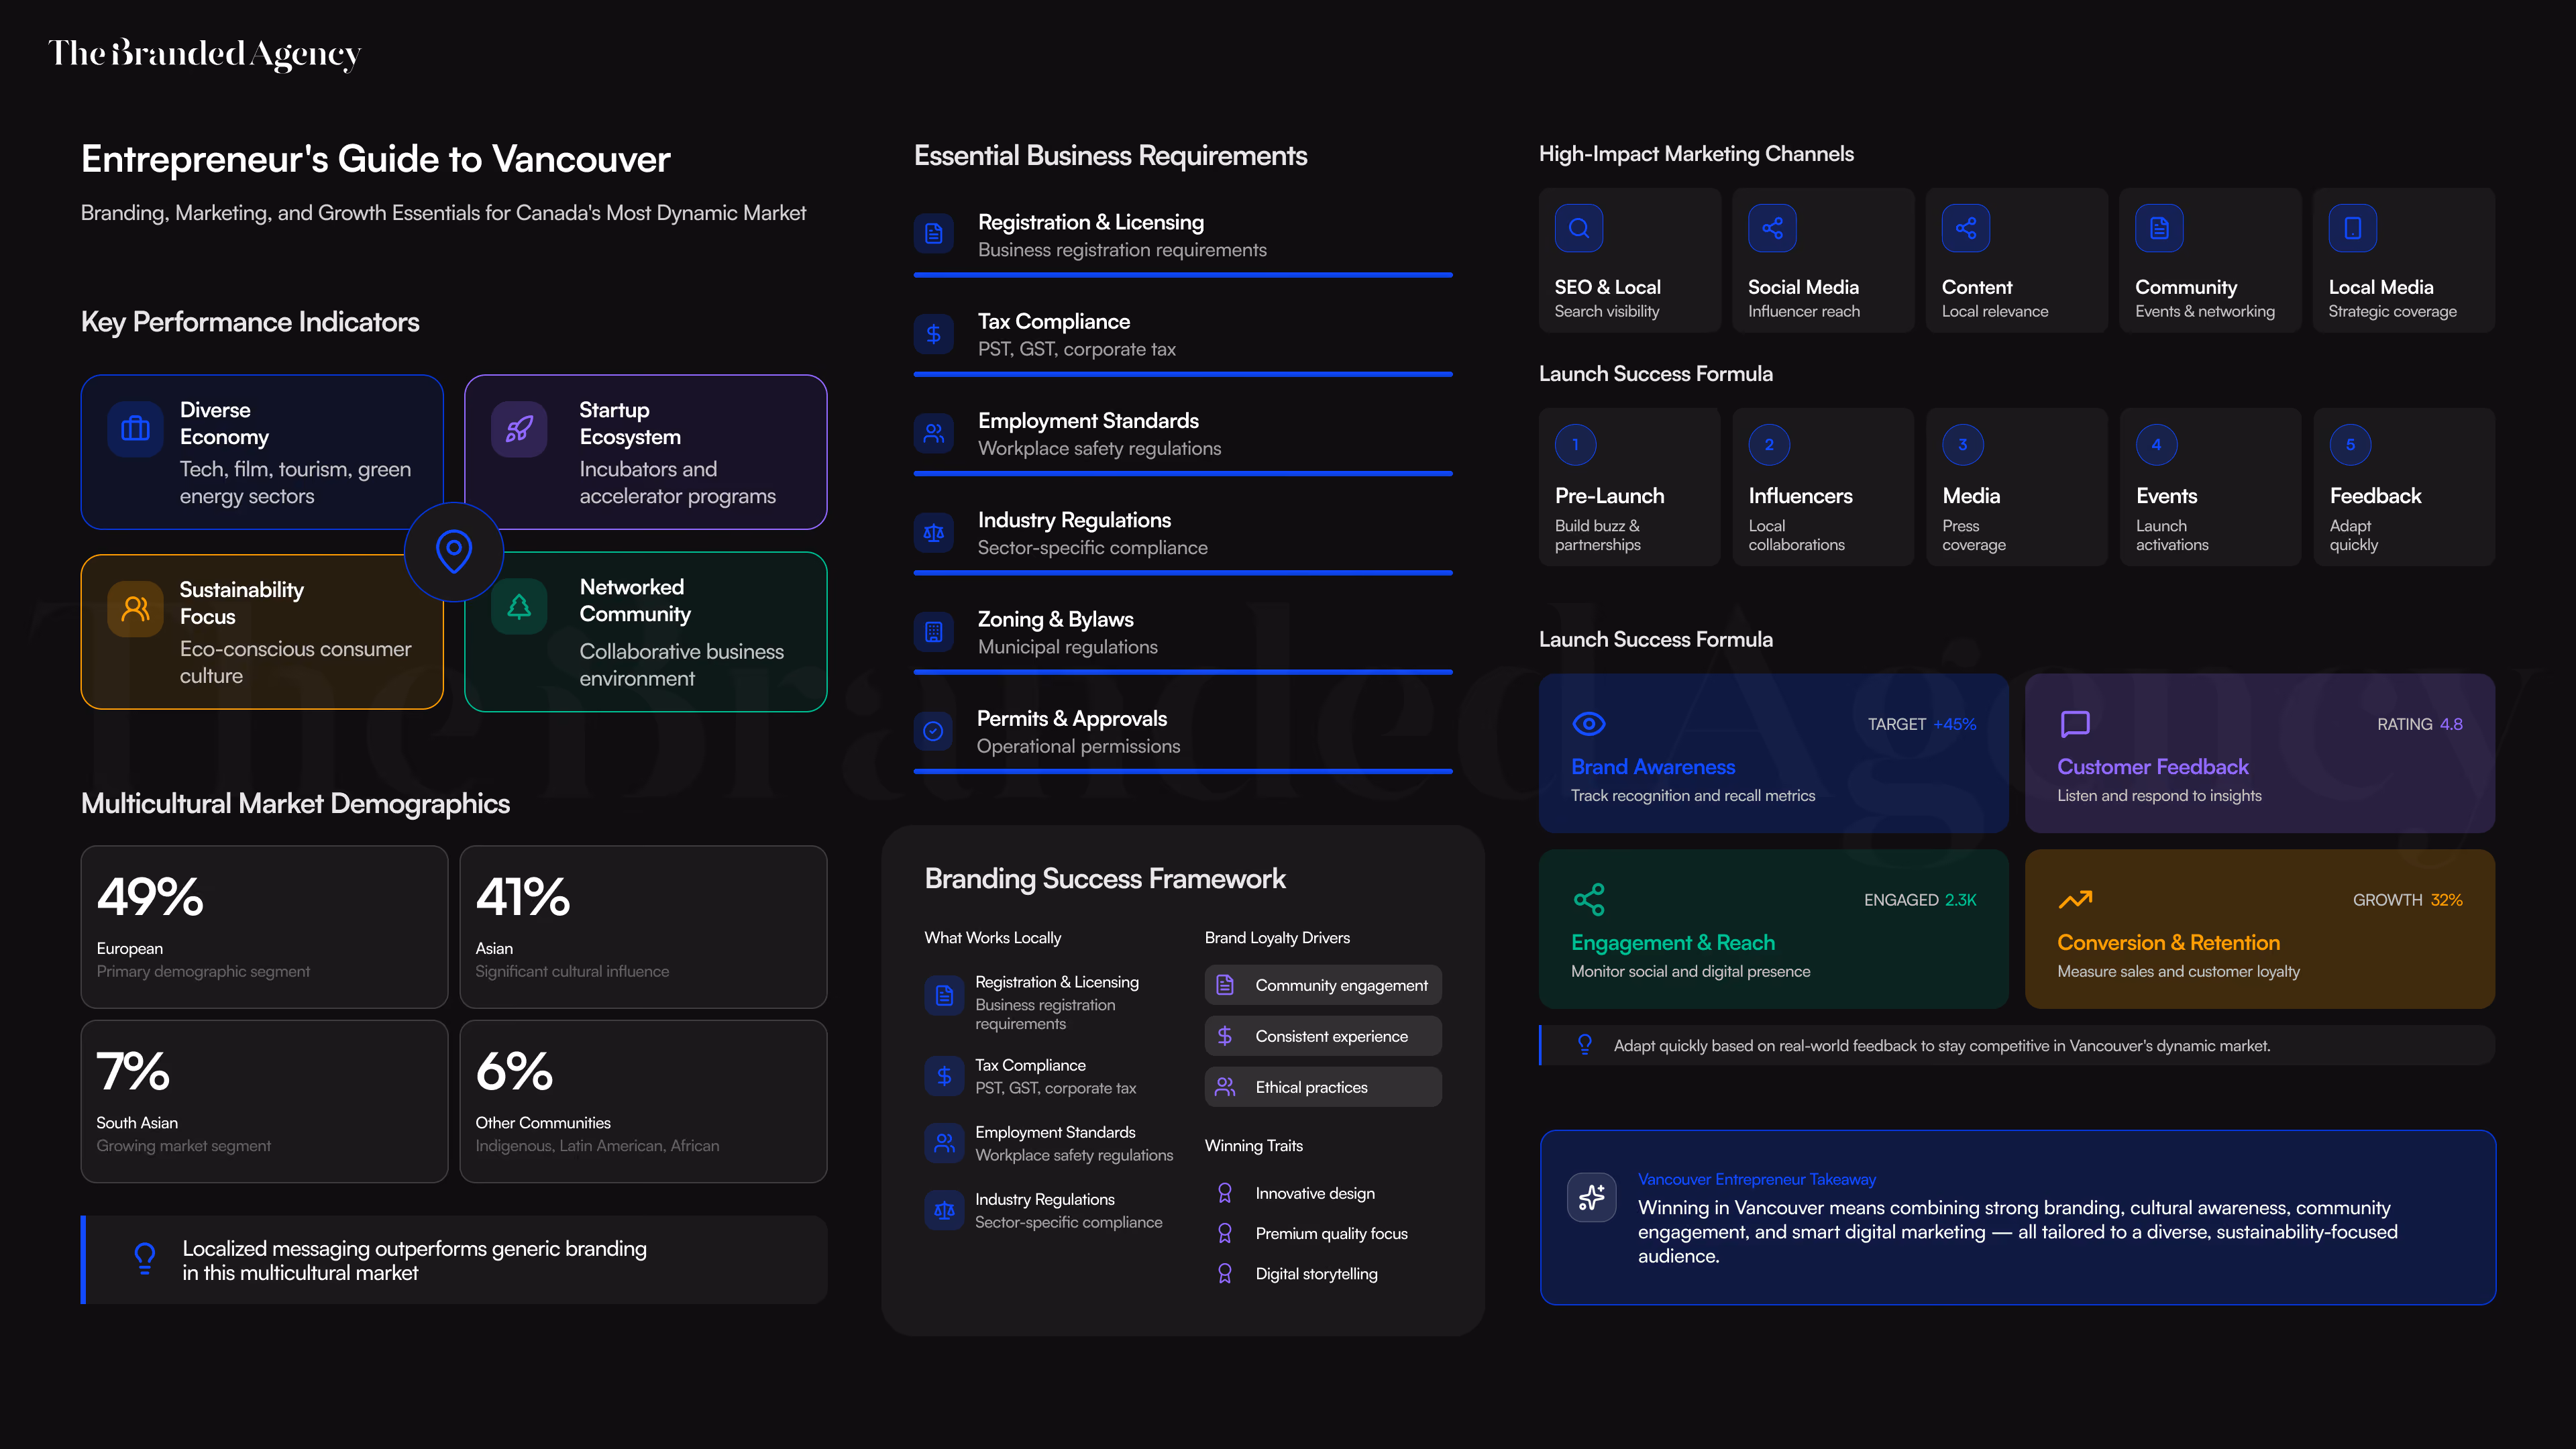Click step number 1 circle above Pre-Launch
The image size is (2576, 1449).
click(1575, 444)
